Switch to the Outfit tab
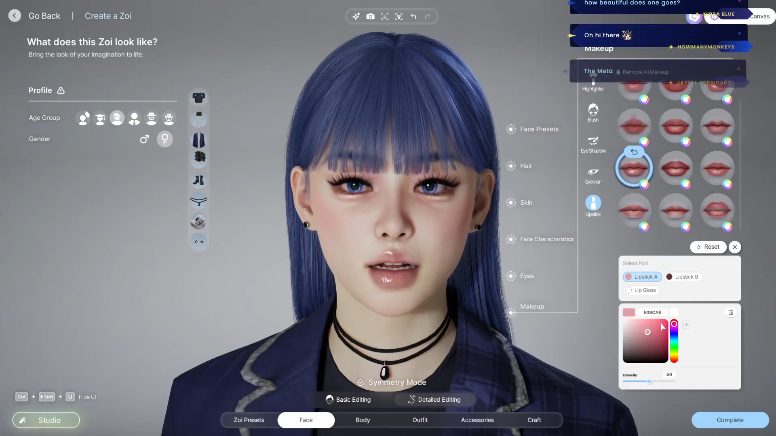The width and height of the screenshot is (776, 436). [x=420, y=420]
